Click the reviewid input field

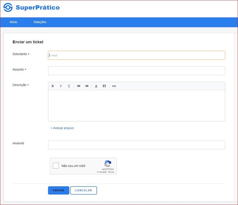(x=137, y=145)
